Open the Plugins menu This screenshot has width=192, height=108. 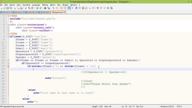coord(65,5)
